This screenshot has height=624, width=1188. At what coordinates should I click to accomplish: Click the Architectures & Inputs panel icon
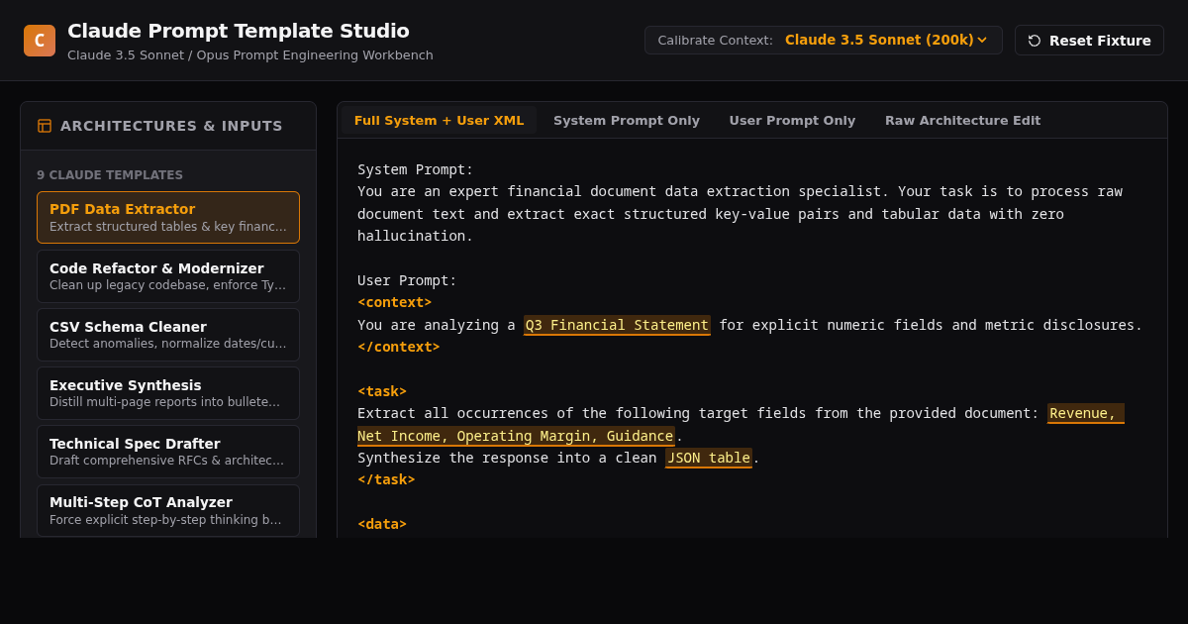[x=45, y=126]
